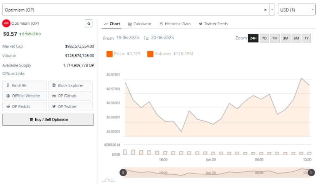320x184 pixels.
Task: Open the Calculator tab
Action: (140, 24)
